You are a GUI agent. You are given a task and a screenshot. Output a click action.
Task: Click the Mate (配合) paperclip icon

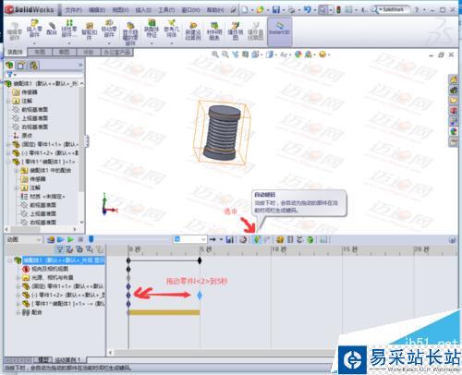[52, 27]
